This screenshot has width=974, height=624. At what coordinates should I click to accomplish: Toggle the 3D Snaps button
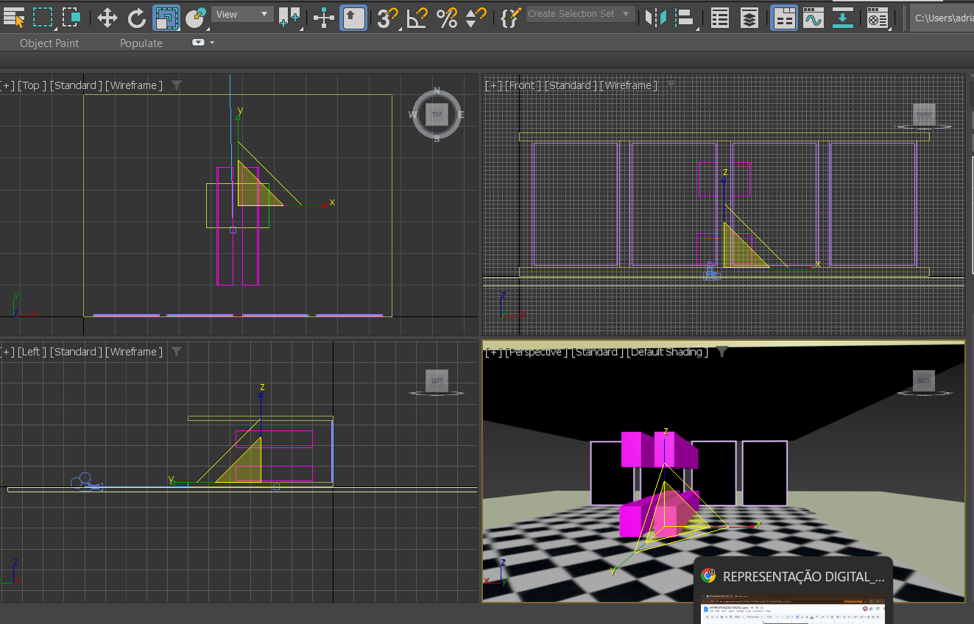tap(386, 17)
